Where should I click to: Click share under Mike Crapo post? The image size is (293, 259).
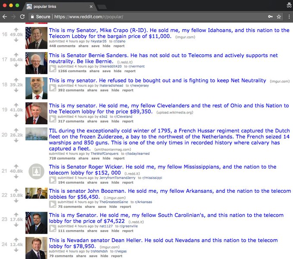(83, 46)
